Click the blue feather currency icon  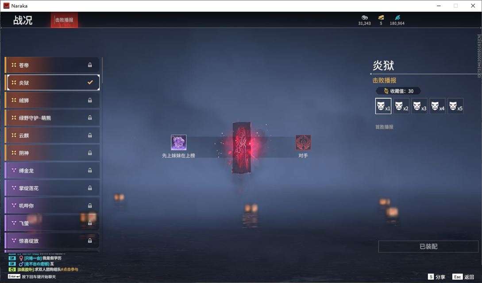point(397,18)
